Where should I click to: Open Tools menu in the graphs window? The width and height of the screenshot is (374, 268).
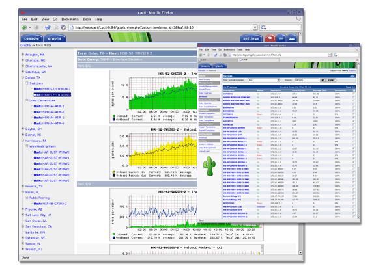pos(87,20)
